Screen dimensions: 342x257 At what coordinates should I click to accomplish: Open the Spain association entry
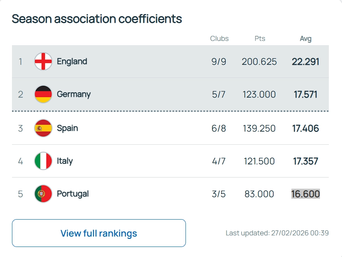point(67,128)
